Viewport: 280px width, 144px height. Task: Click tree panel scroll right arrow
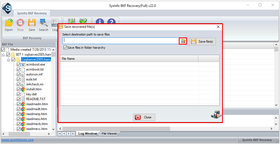pos(49,134)
